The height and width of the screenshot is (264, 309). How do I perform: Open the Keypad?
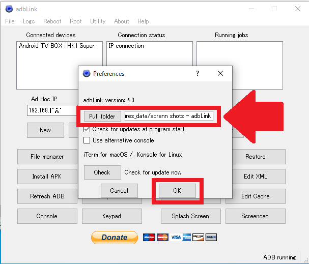[x=112, y=216]
